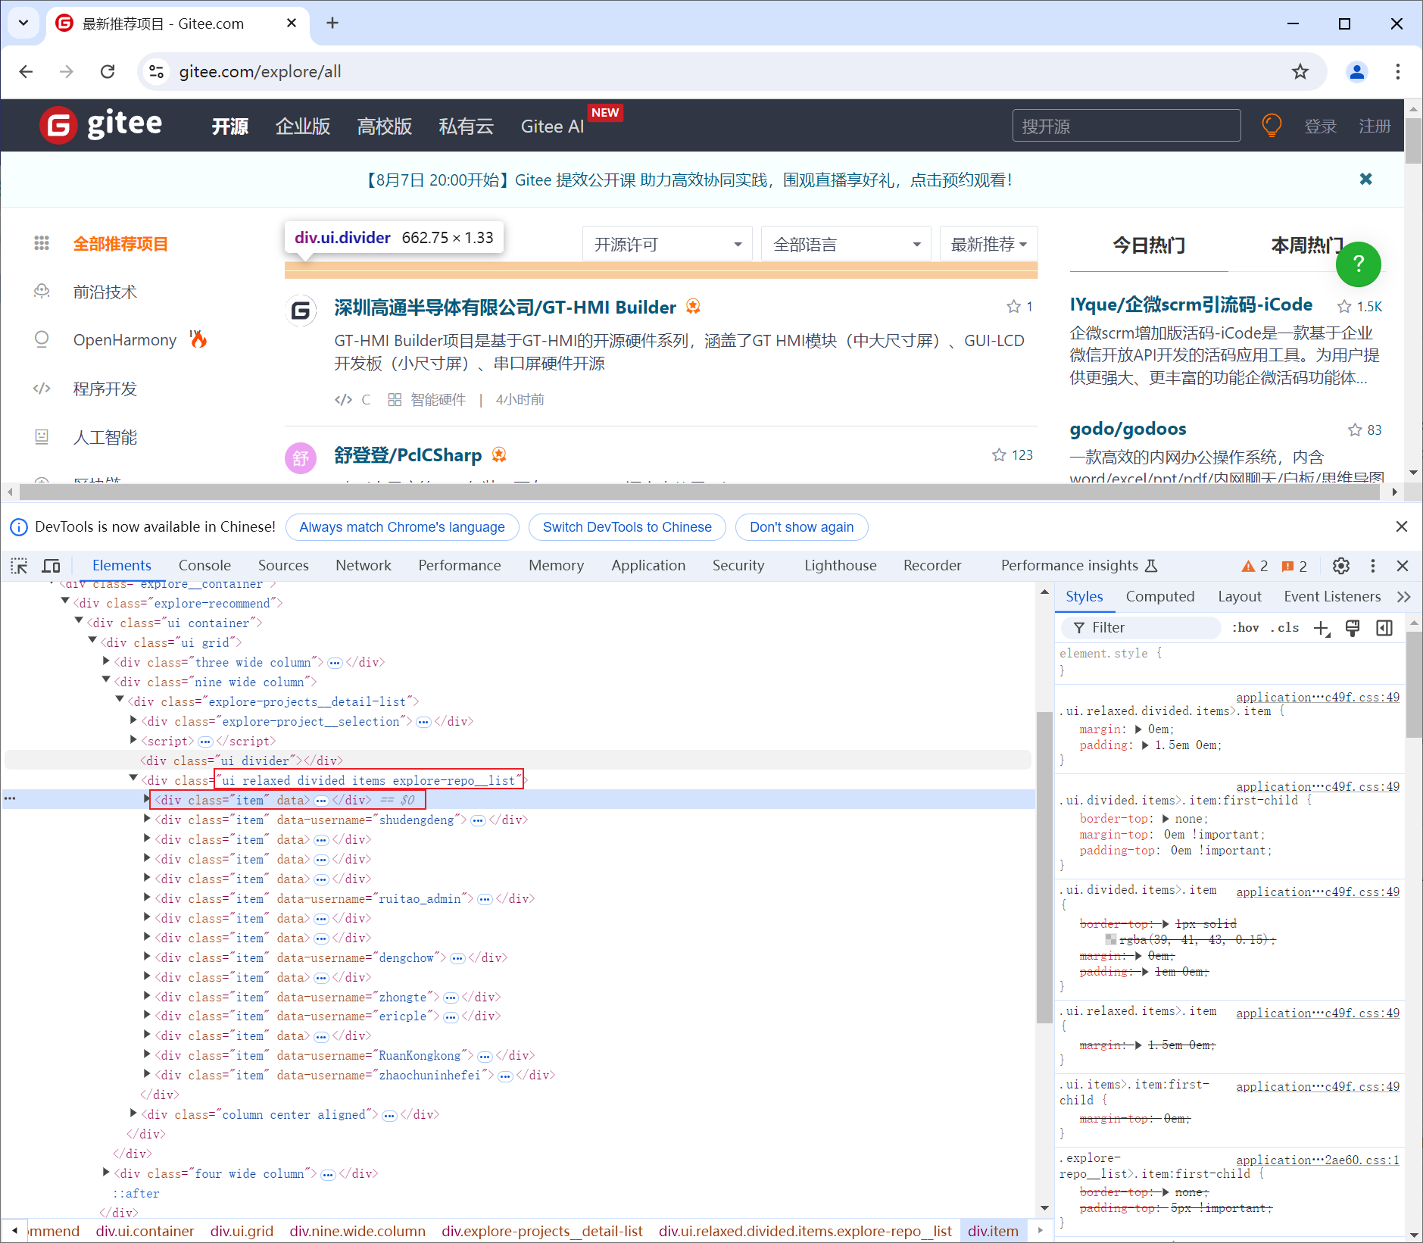Select the inspect element picker tool
The height and width of the screenshot is (1243, 1423).
click(x=19, y=566)
